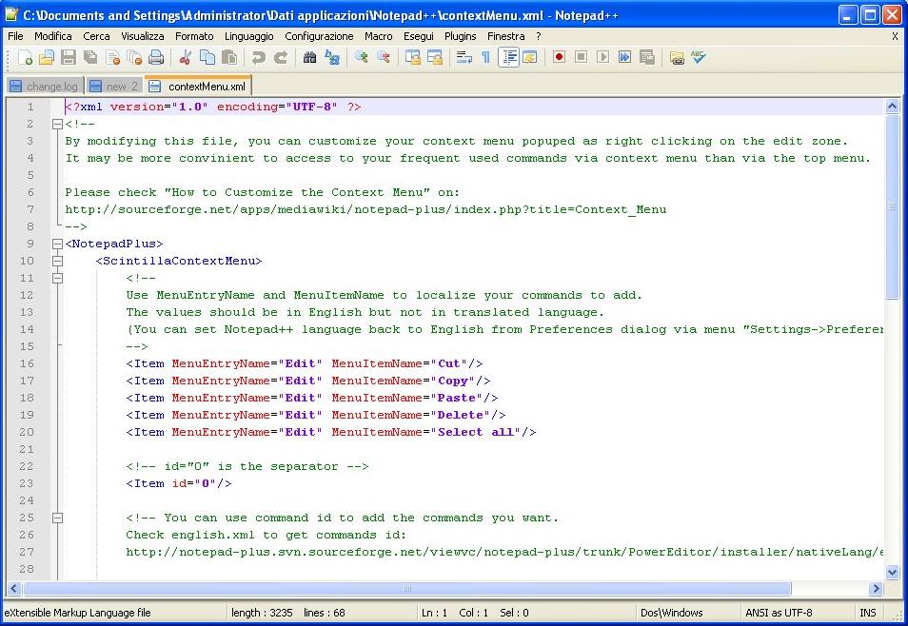Click the INS mode in status bar

pyautogui.click(x=867, y=613)
